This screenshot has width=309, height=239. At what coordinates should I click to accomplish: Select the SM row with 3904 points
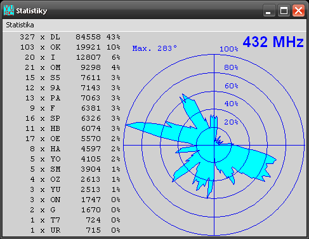tap(75, 169)
